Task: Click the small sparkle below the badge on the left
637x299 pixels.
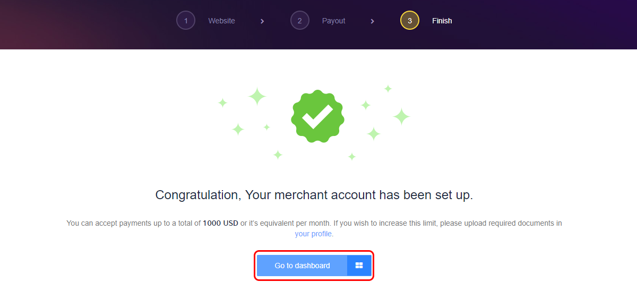Action: point(278,155)
